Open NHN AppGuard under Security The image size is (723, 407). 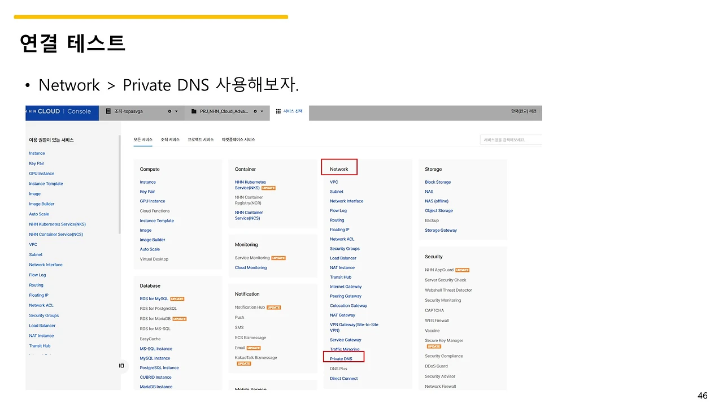tap(439, 270)
